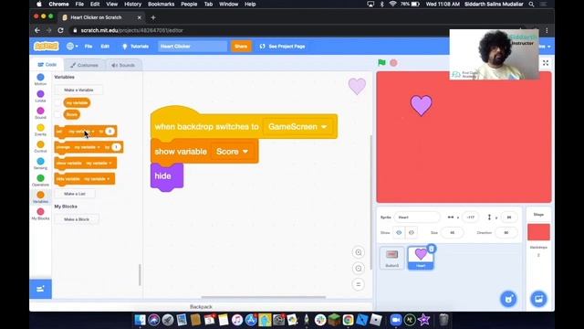Open variable dropdown in the set block
The width and height of the screenshot is (584, 329).
point(81,132)
